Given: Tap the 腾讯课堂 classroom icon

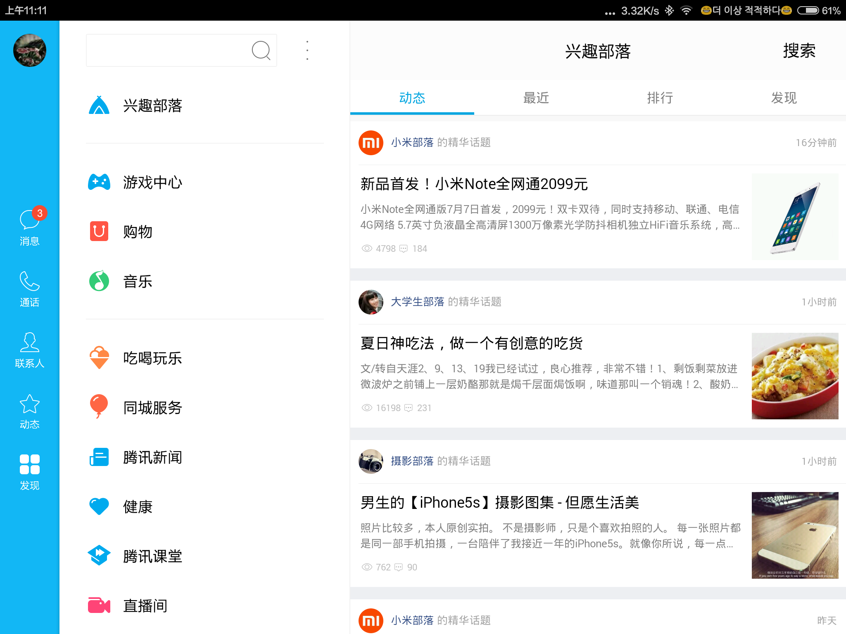Looking at the screenshot, I should tap(99, 556).
